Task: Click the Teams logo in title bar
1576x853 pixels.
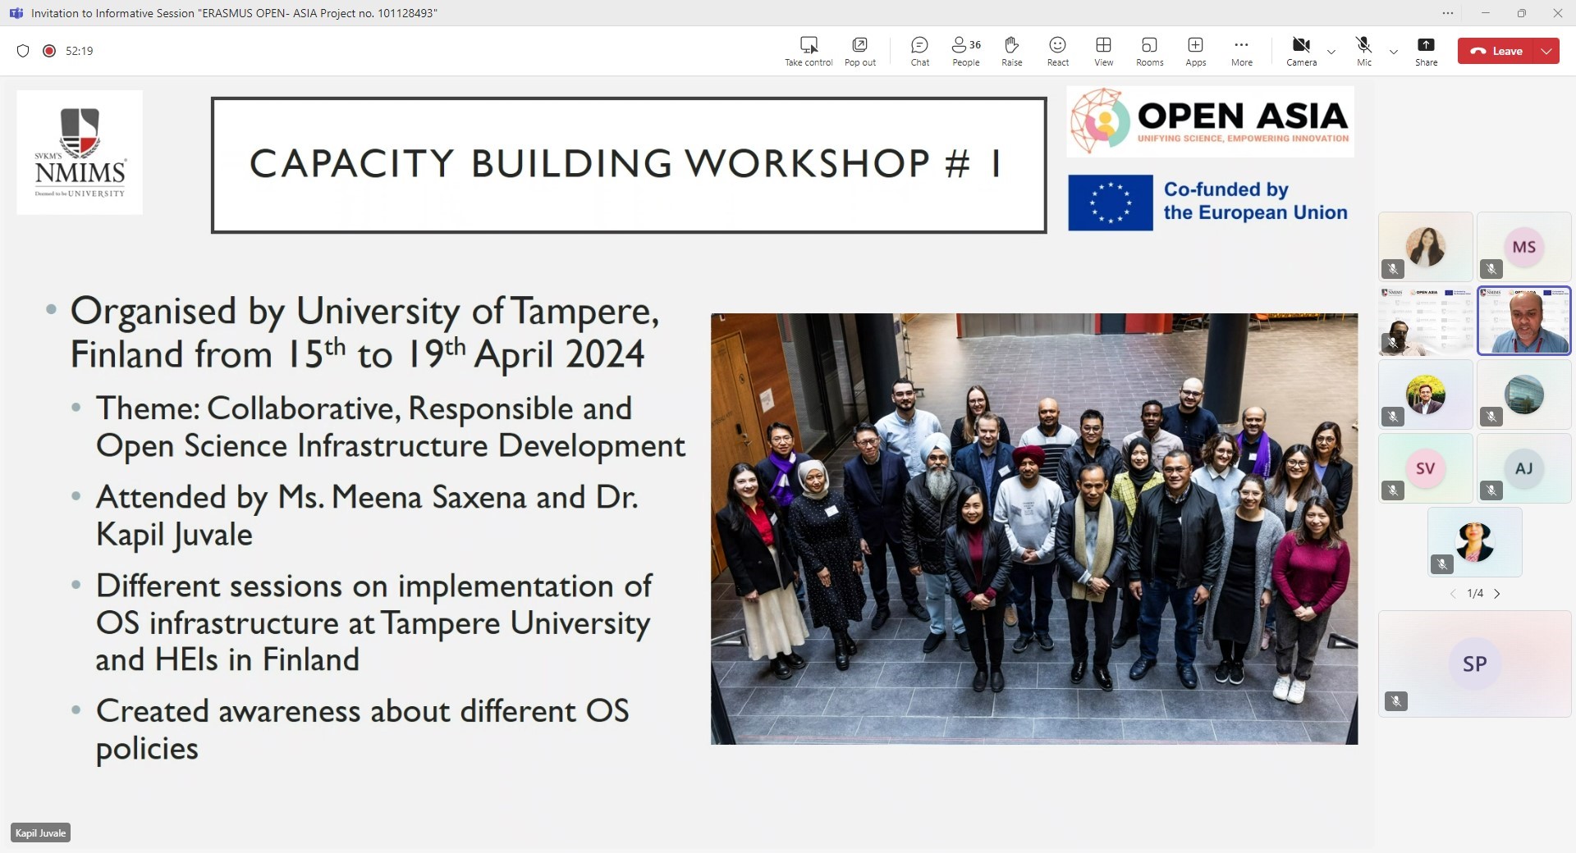Action: tap(16, 13)
